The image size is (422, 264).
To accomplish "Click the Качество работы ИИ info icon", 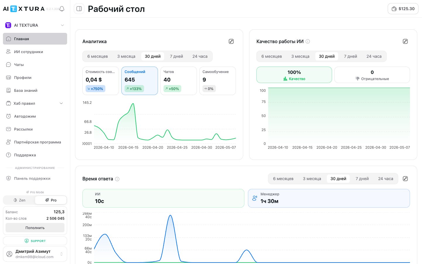I will coord(308,41).
